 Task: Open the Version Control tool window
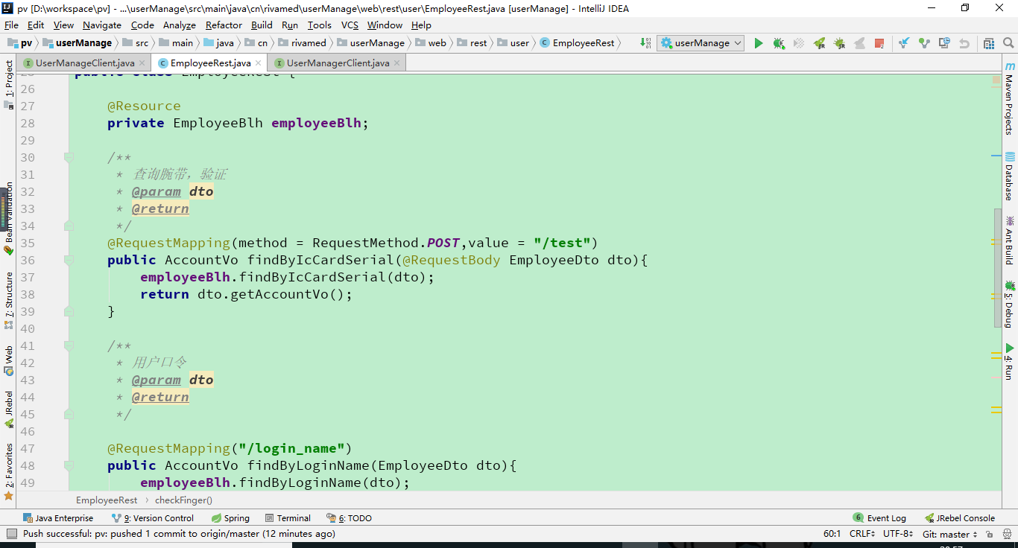tap(153, 518)
